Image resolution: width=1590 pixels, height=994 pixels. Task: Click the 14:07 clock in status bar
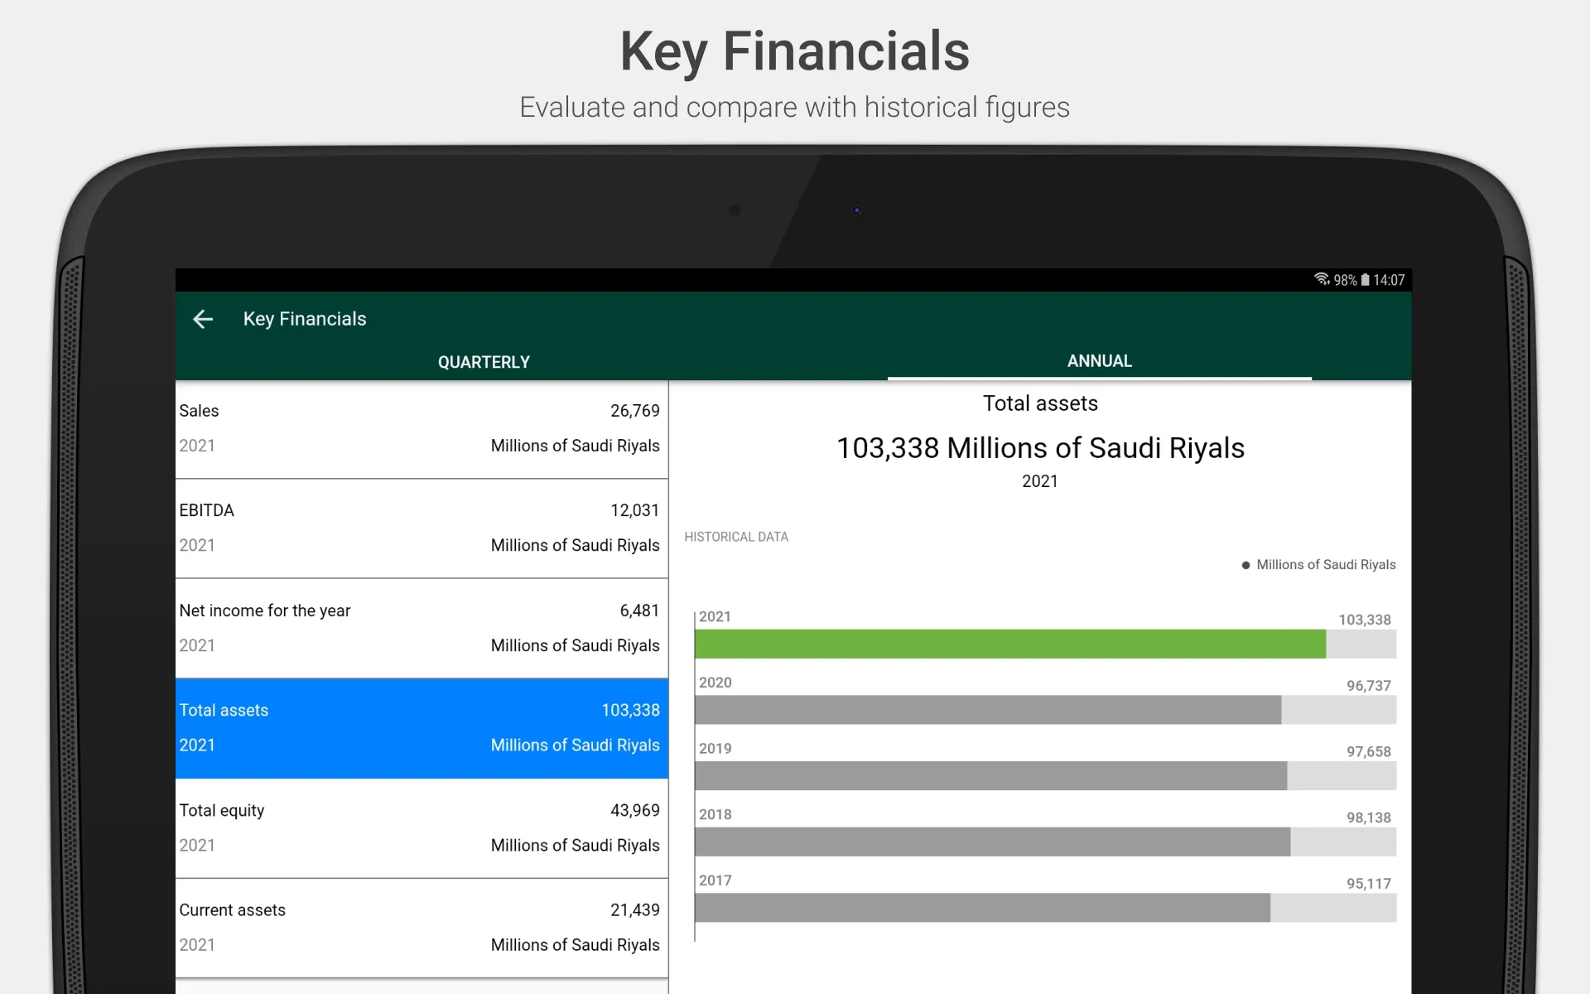pyautogui.click(x=1389, y=280)
